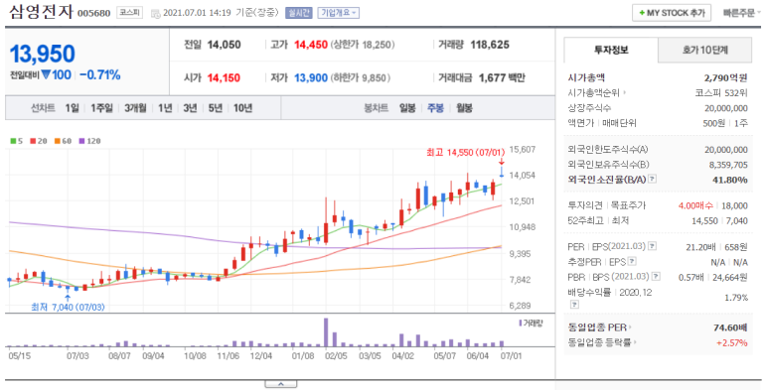Open the 빠른주문 quick order dropdown
The height and width of the screenshot is (390, 768).
tap(741, 13)
